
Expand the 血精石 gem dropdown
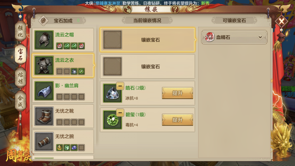234,37
